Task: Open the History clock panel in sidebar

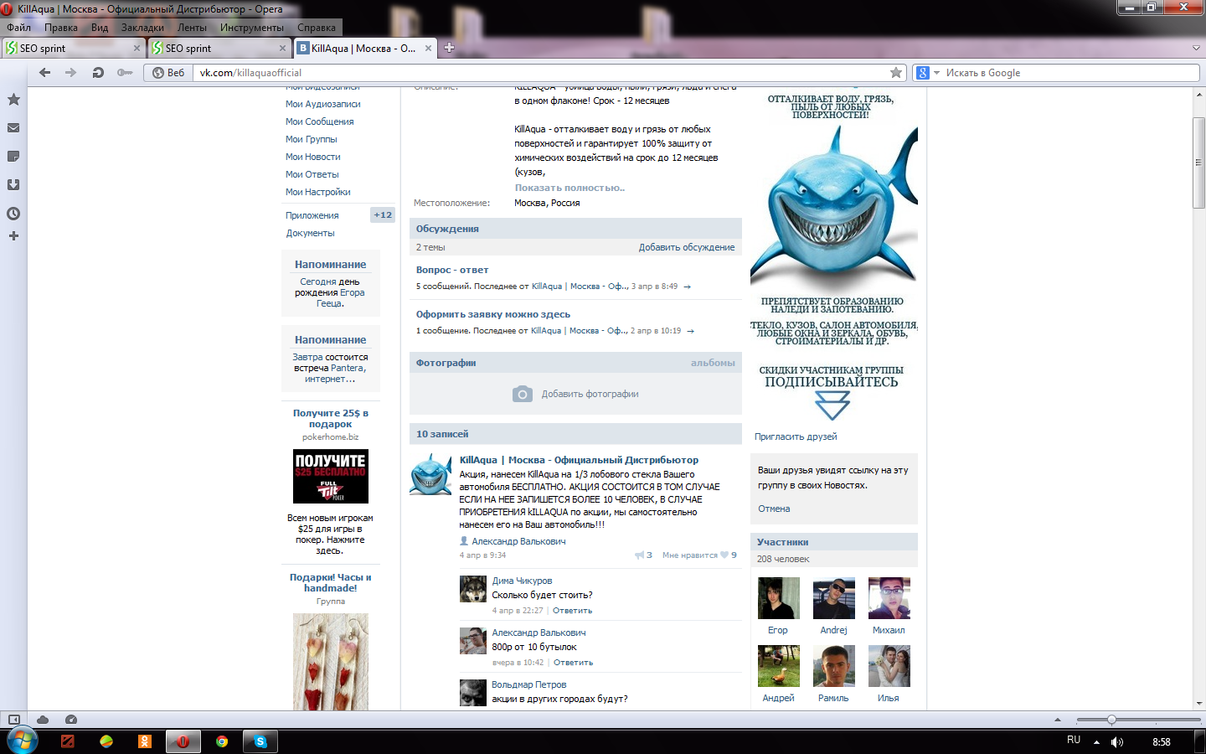Action: pos(13,214)
